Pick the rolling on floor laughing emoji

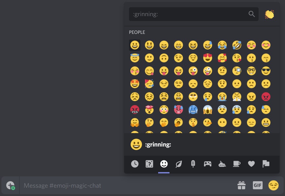click(x=237, y=45)
